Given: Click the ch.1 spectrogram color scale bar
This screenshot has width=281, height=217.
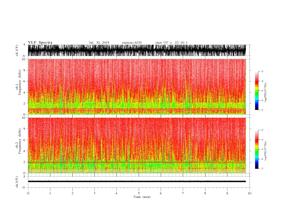Looking at the screenshot, I should (x=257, y=91).
